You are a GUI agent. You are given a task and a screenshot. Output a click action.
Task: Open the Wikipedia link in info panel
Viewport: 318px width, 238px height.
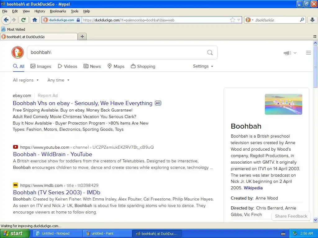pyautogui.click(x=253, y=188)
